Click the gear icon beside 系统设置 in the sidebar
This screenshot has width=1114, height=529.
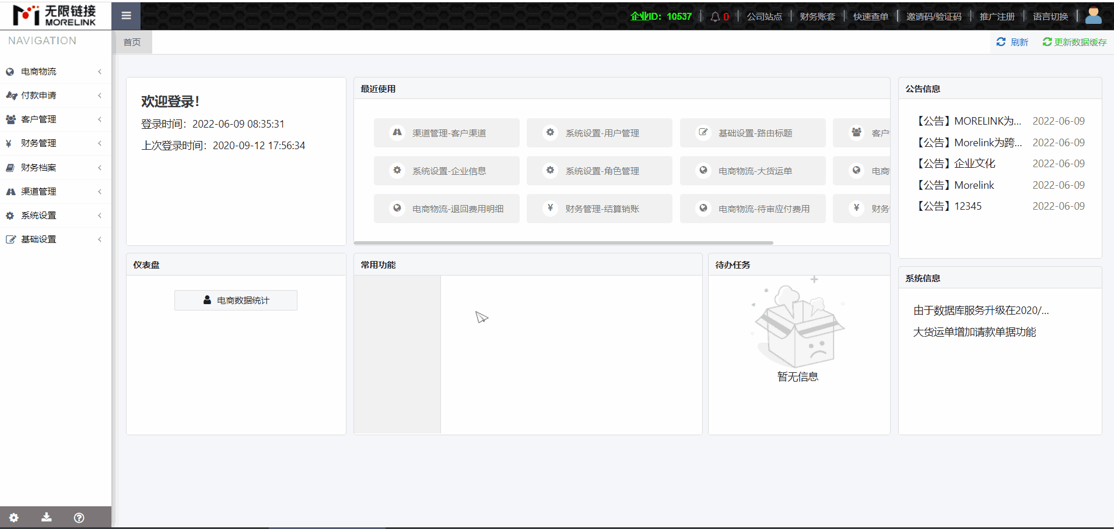10,216
